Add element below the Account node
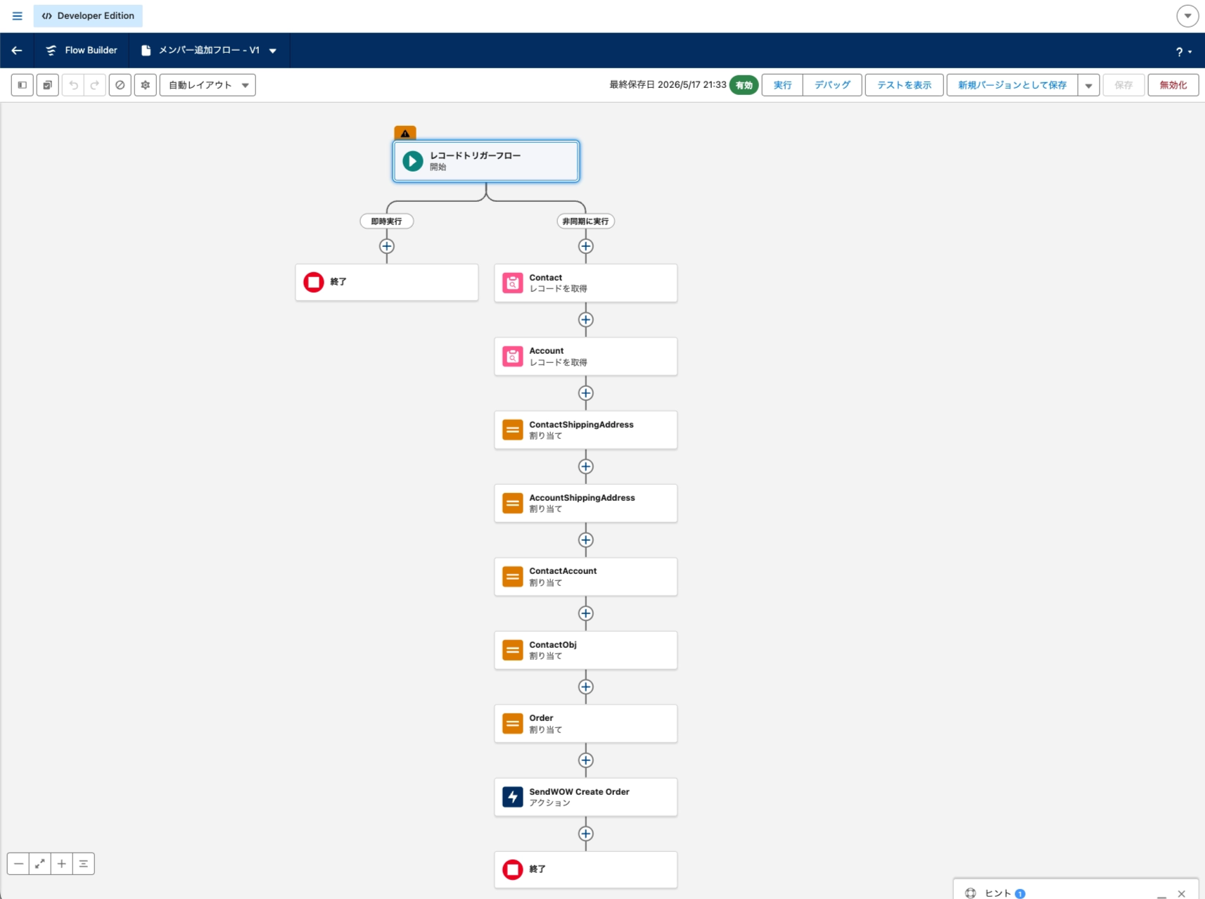The width and height of the screenshot is (1205, 899). click(x=586, y=393)
